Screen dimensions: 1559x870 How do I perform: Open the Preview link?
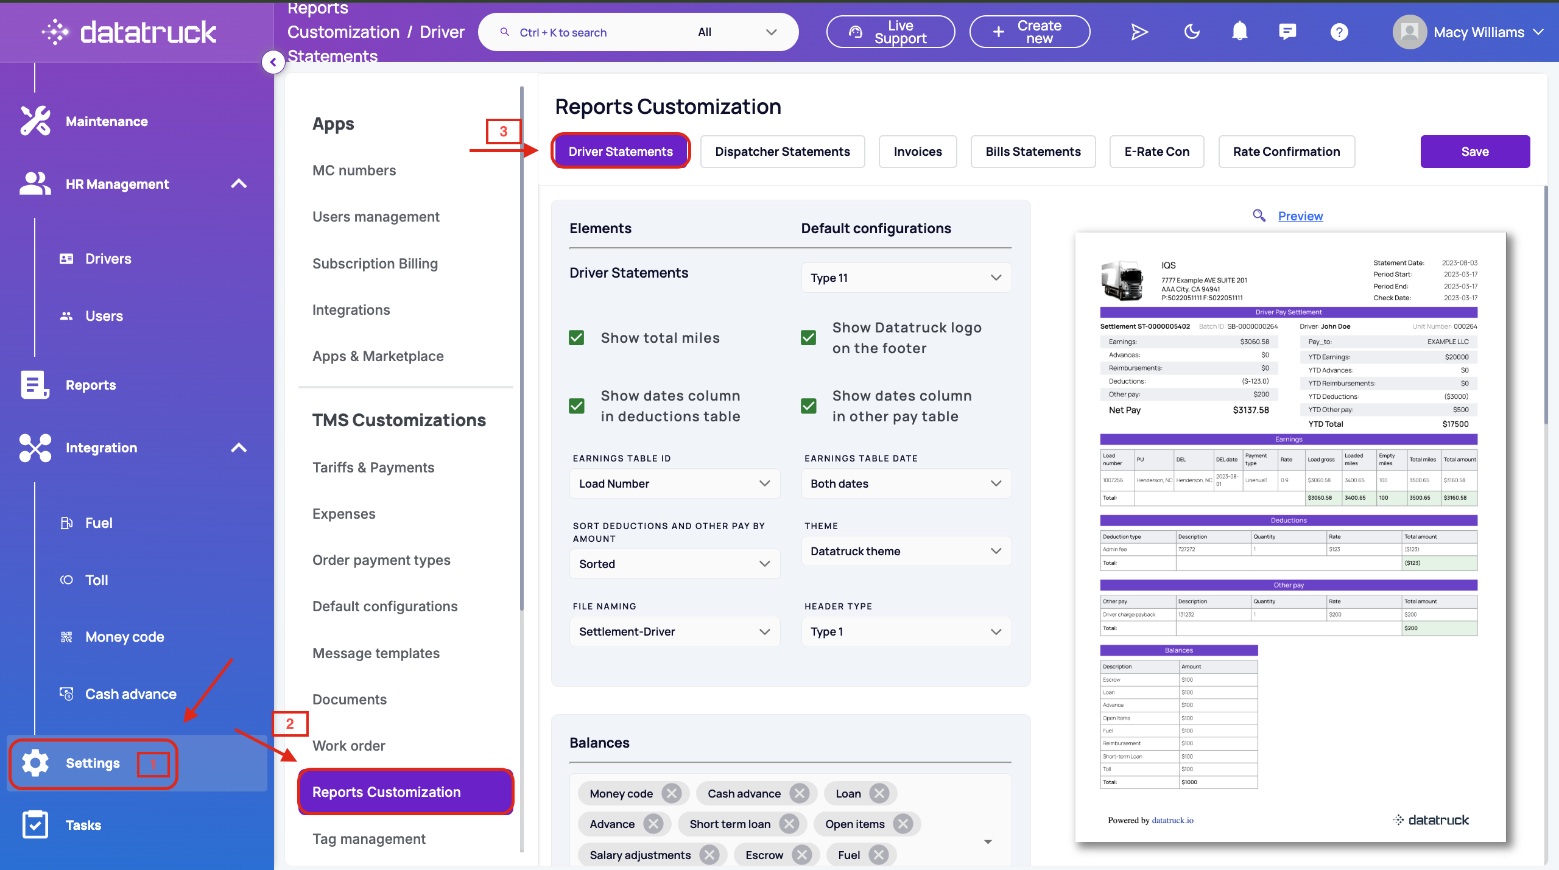[1300, 216]
